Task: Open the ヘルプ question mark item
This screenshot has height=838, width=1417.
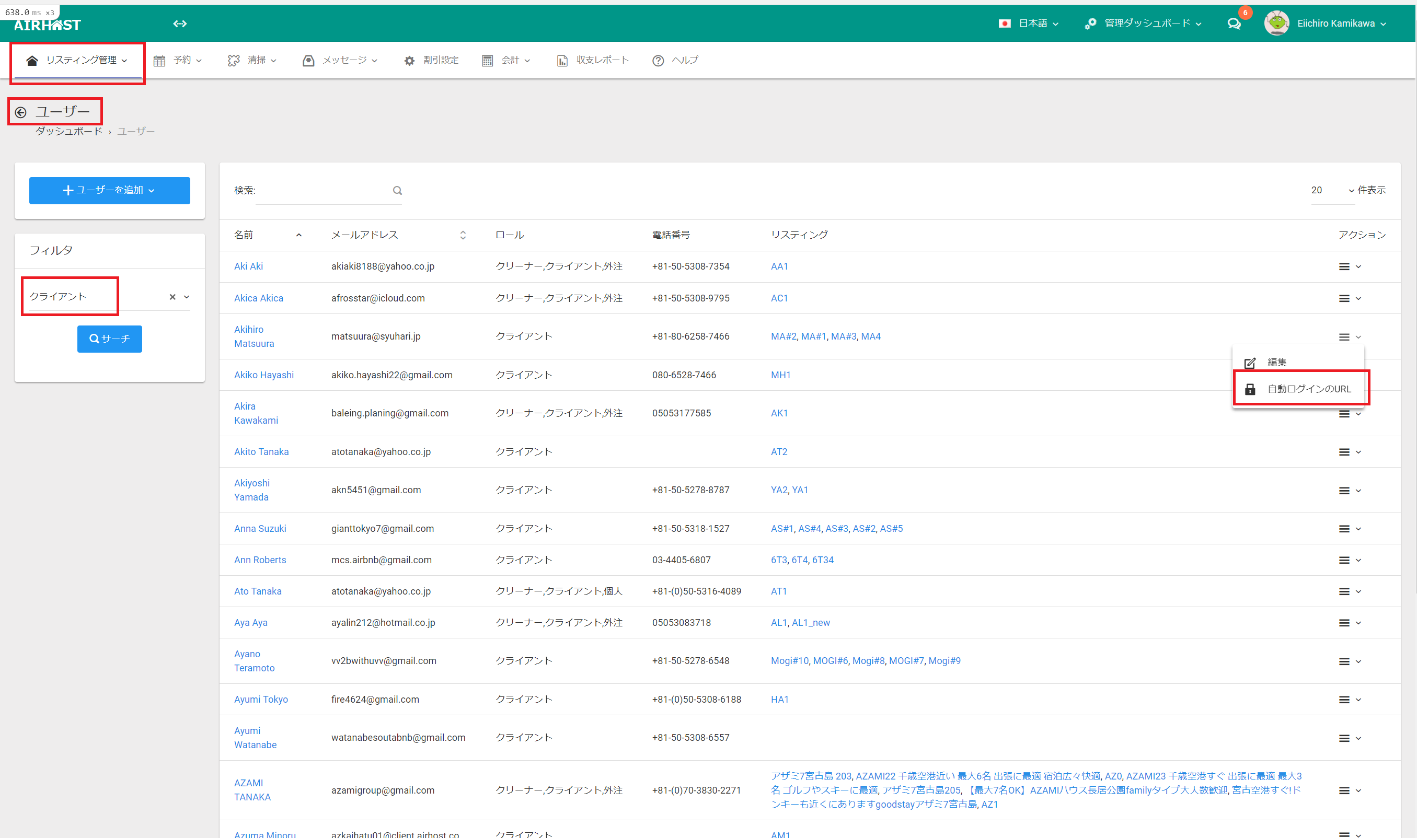Action: [x=675, y=61]
